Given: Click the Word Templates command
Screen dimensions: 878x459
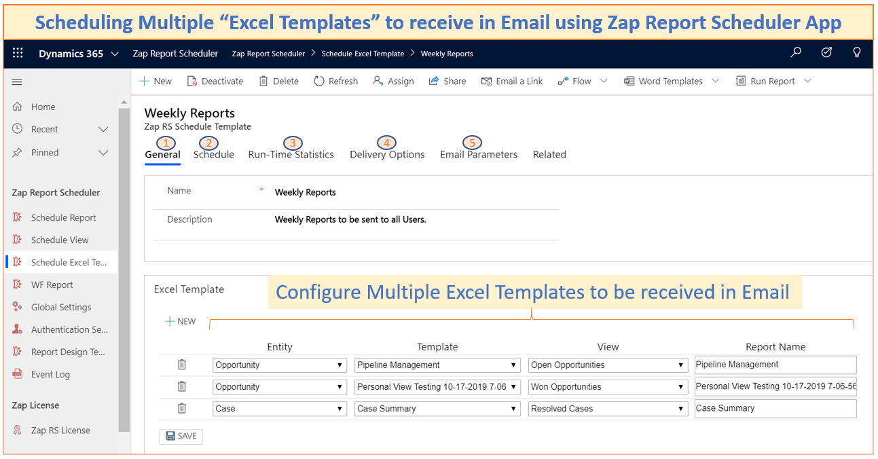Looking at the screenshot, I should point(663,81).
